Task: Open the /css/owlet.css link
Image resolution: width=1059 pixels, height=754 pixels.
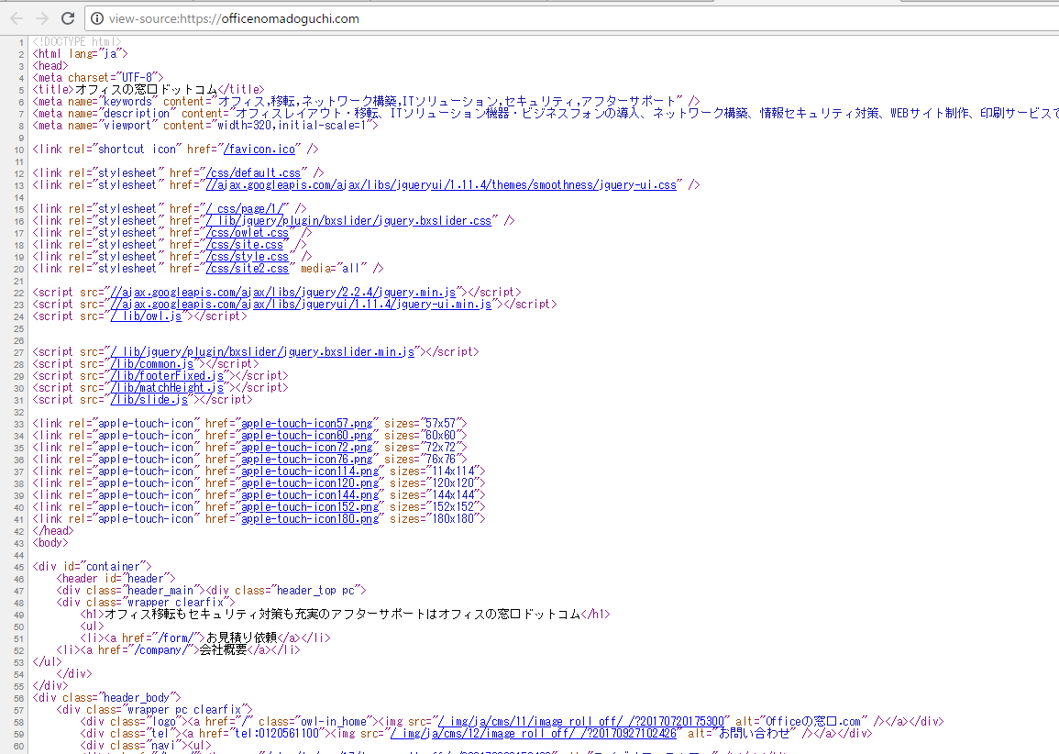Action: [248, 233]
